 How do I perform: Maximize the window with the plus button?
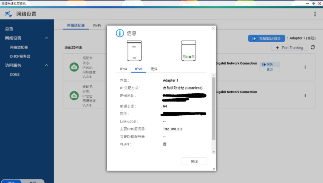pos(313,3)
